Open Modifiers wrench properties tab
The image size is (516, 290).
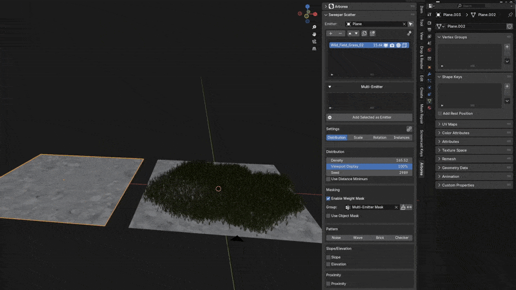pyautogui.click(x=430, y=74)
